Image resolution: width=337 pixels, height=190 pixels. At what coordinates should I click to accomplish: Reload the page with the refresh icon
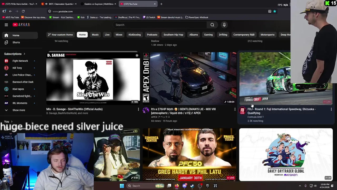point(23,11)
